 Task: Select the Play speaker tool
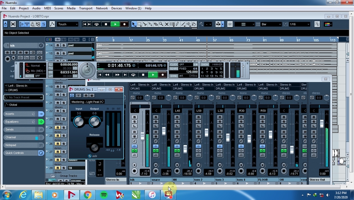[188, 24]
